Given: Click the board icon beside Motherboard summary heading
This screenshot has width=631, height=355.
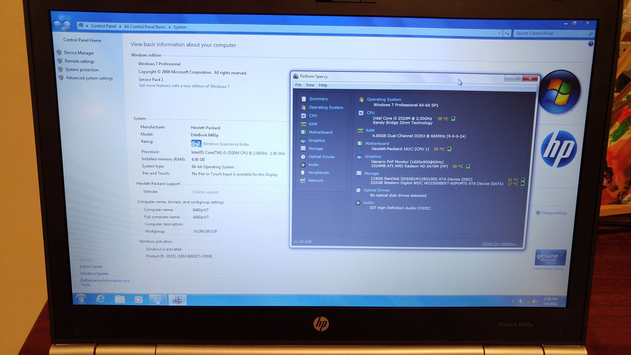Looking at the screenshot, I should click(360, 143).
